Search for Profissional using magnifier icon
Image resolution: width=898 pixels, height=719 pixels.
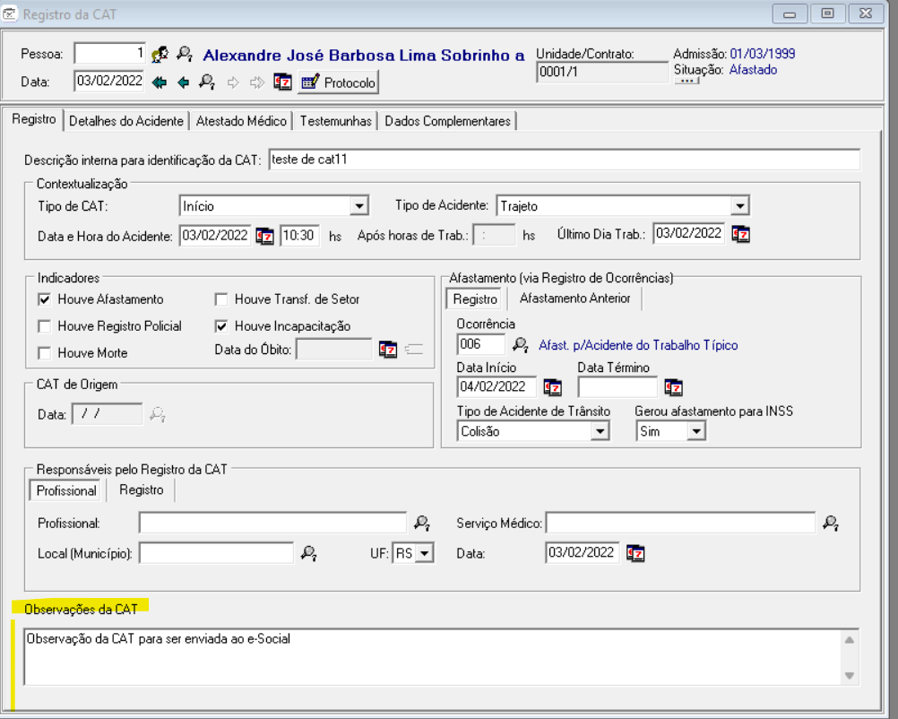coord(421,523)
